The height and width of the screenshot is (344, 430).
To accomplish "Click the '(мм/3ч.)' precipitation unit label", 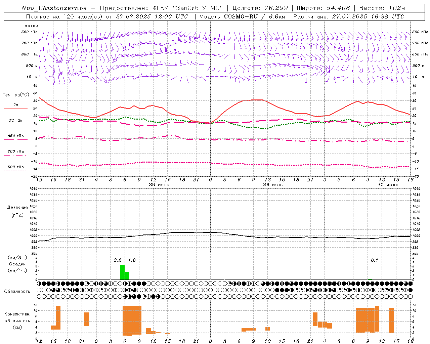I will pos(18,258).
